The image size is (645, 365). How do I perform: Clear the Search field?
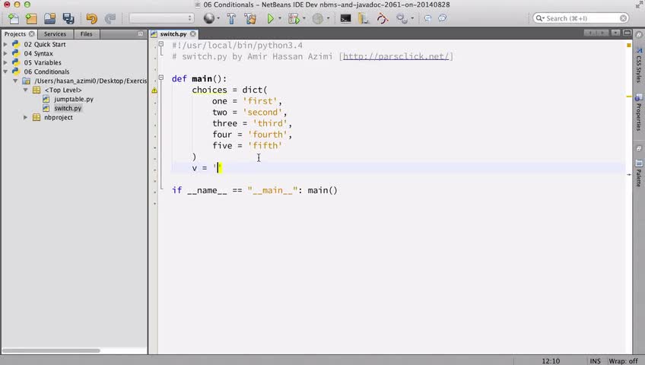[x=623, y=18]
